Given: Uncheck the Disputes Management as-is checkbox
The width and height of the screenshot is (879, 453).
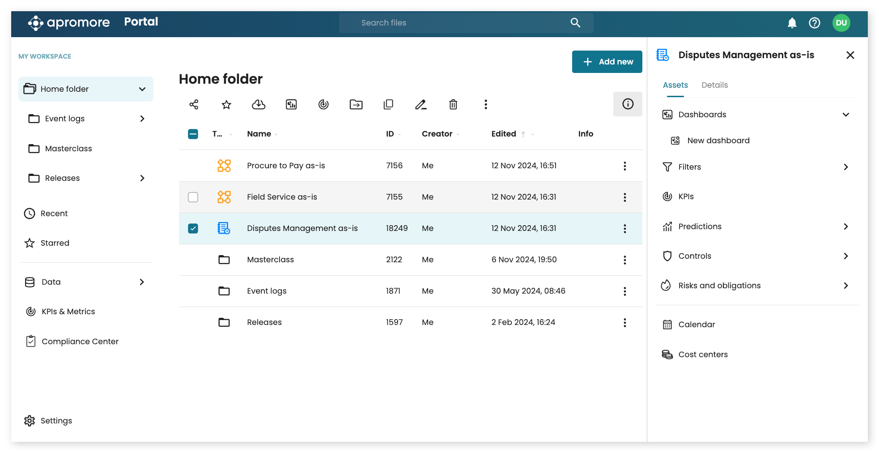Looking at the screenshot, I should click(193, 228).
